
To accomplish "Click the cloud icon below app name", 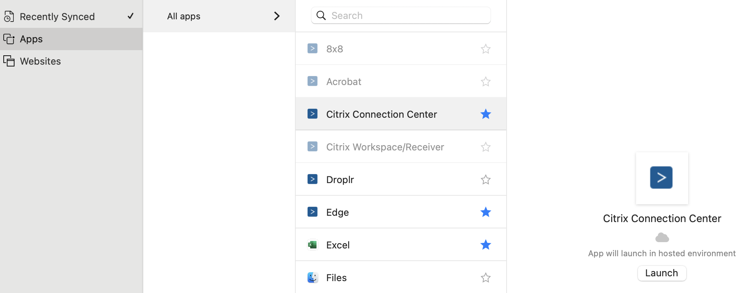I will (662, 237).
